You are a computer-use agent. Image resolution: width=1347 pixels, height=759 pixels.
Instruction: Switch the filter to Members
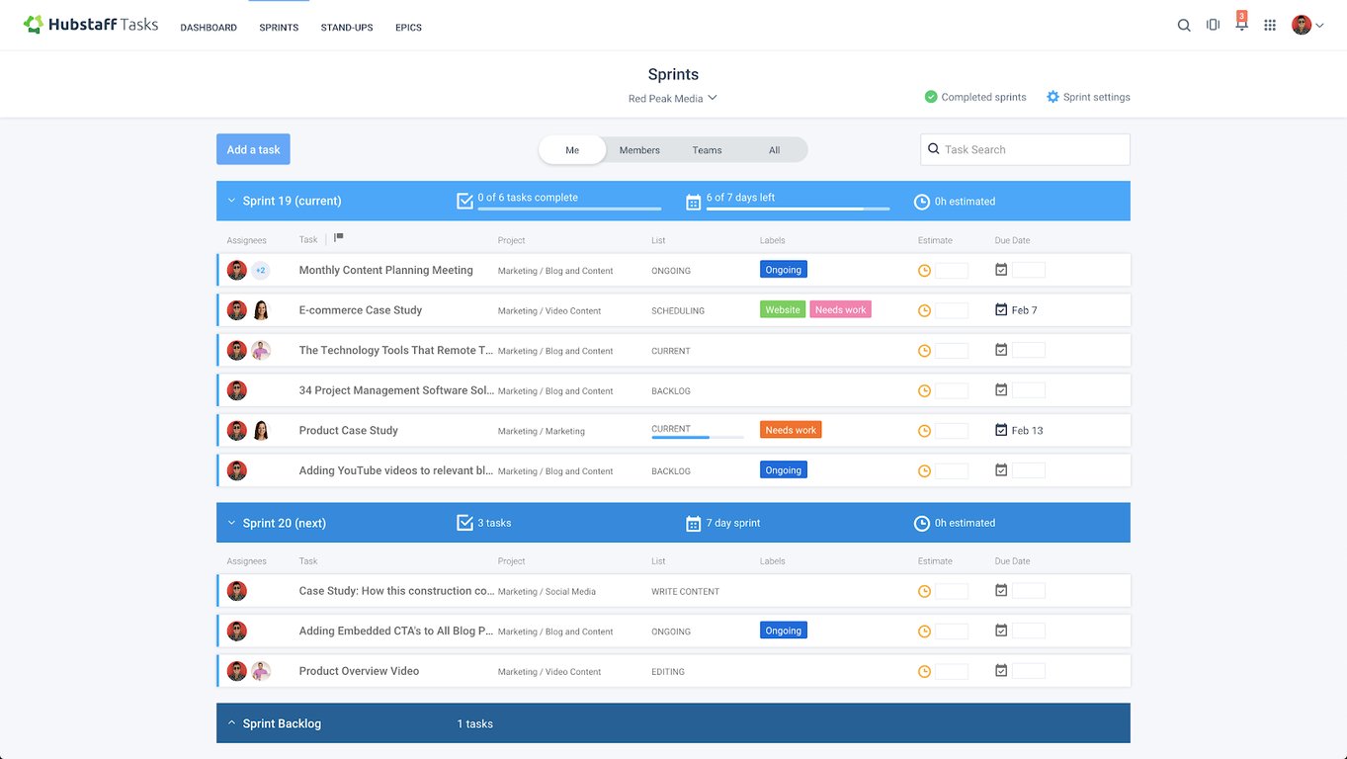tap(639, 150)
